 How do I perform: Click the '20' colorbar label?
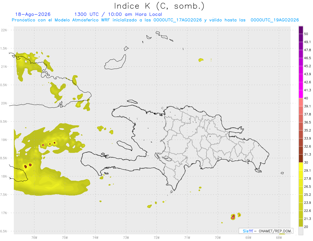tap(306, 227)
